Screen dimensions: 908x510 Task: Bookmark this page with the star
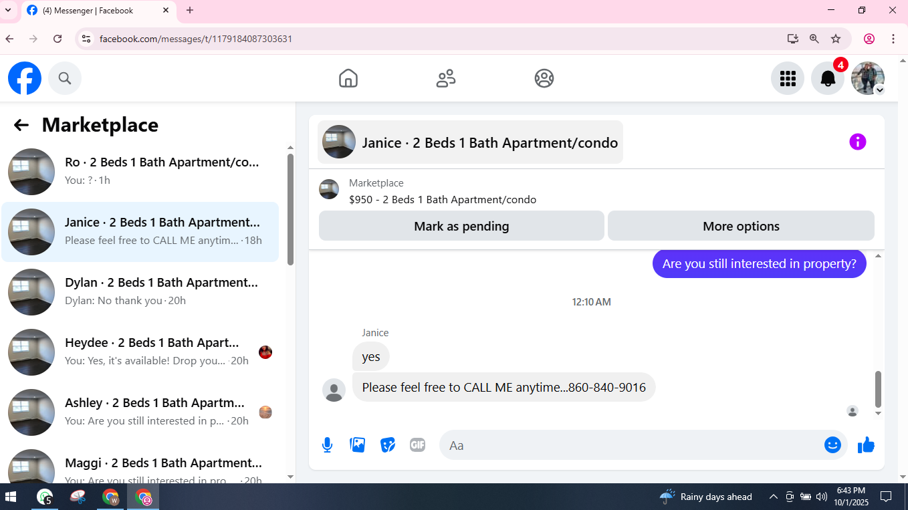coord(836,39)
